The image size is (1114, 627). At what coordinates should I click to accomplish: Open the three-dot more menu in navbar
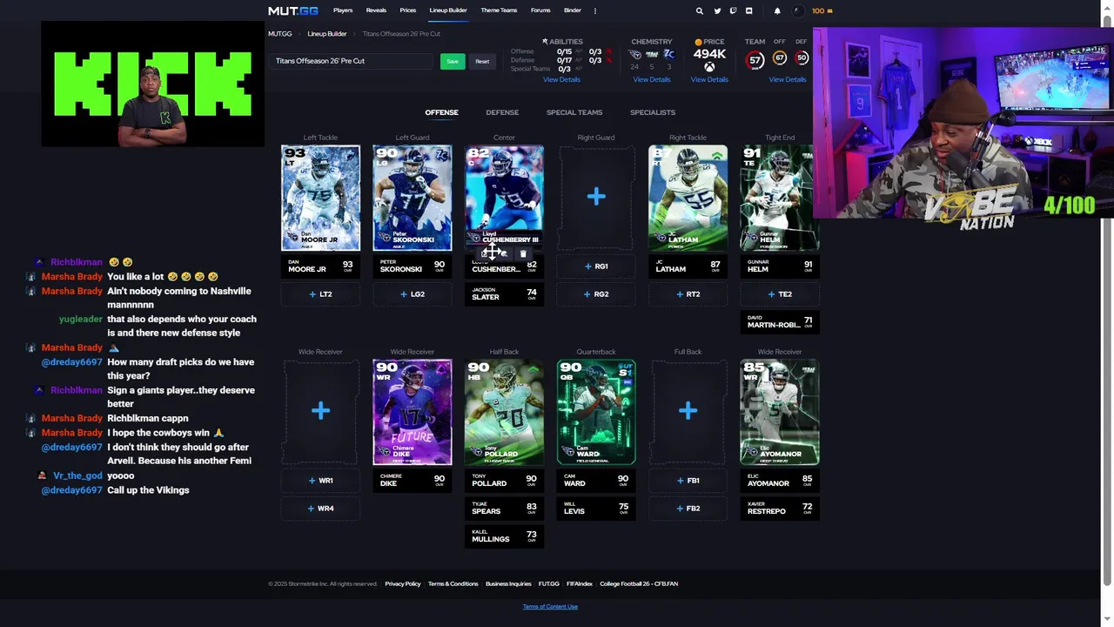(x=595, y=10)
